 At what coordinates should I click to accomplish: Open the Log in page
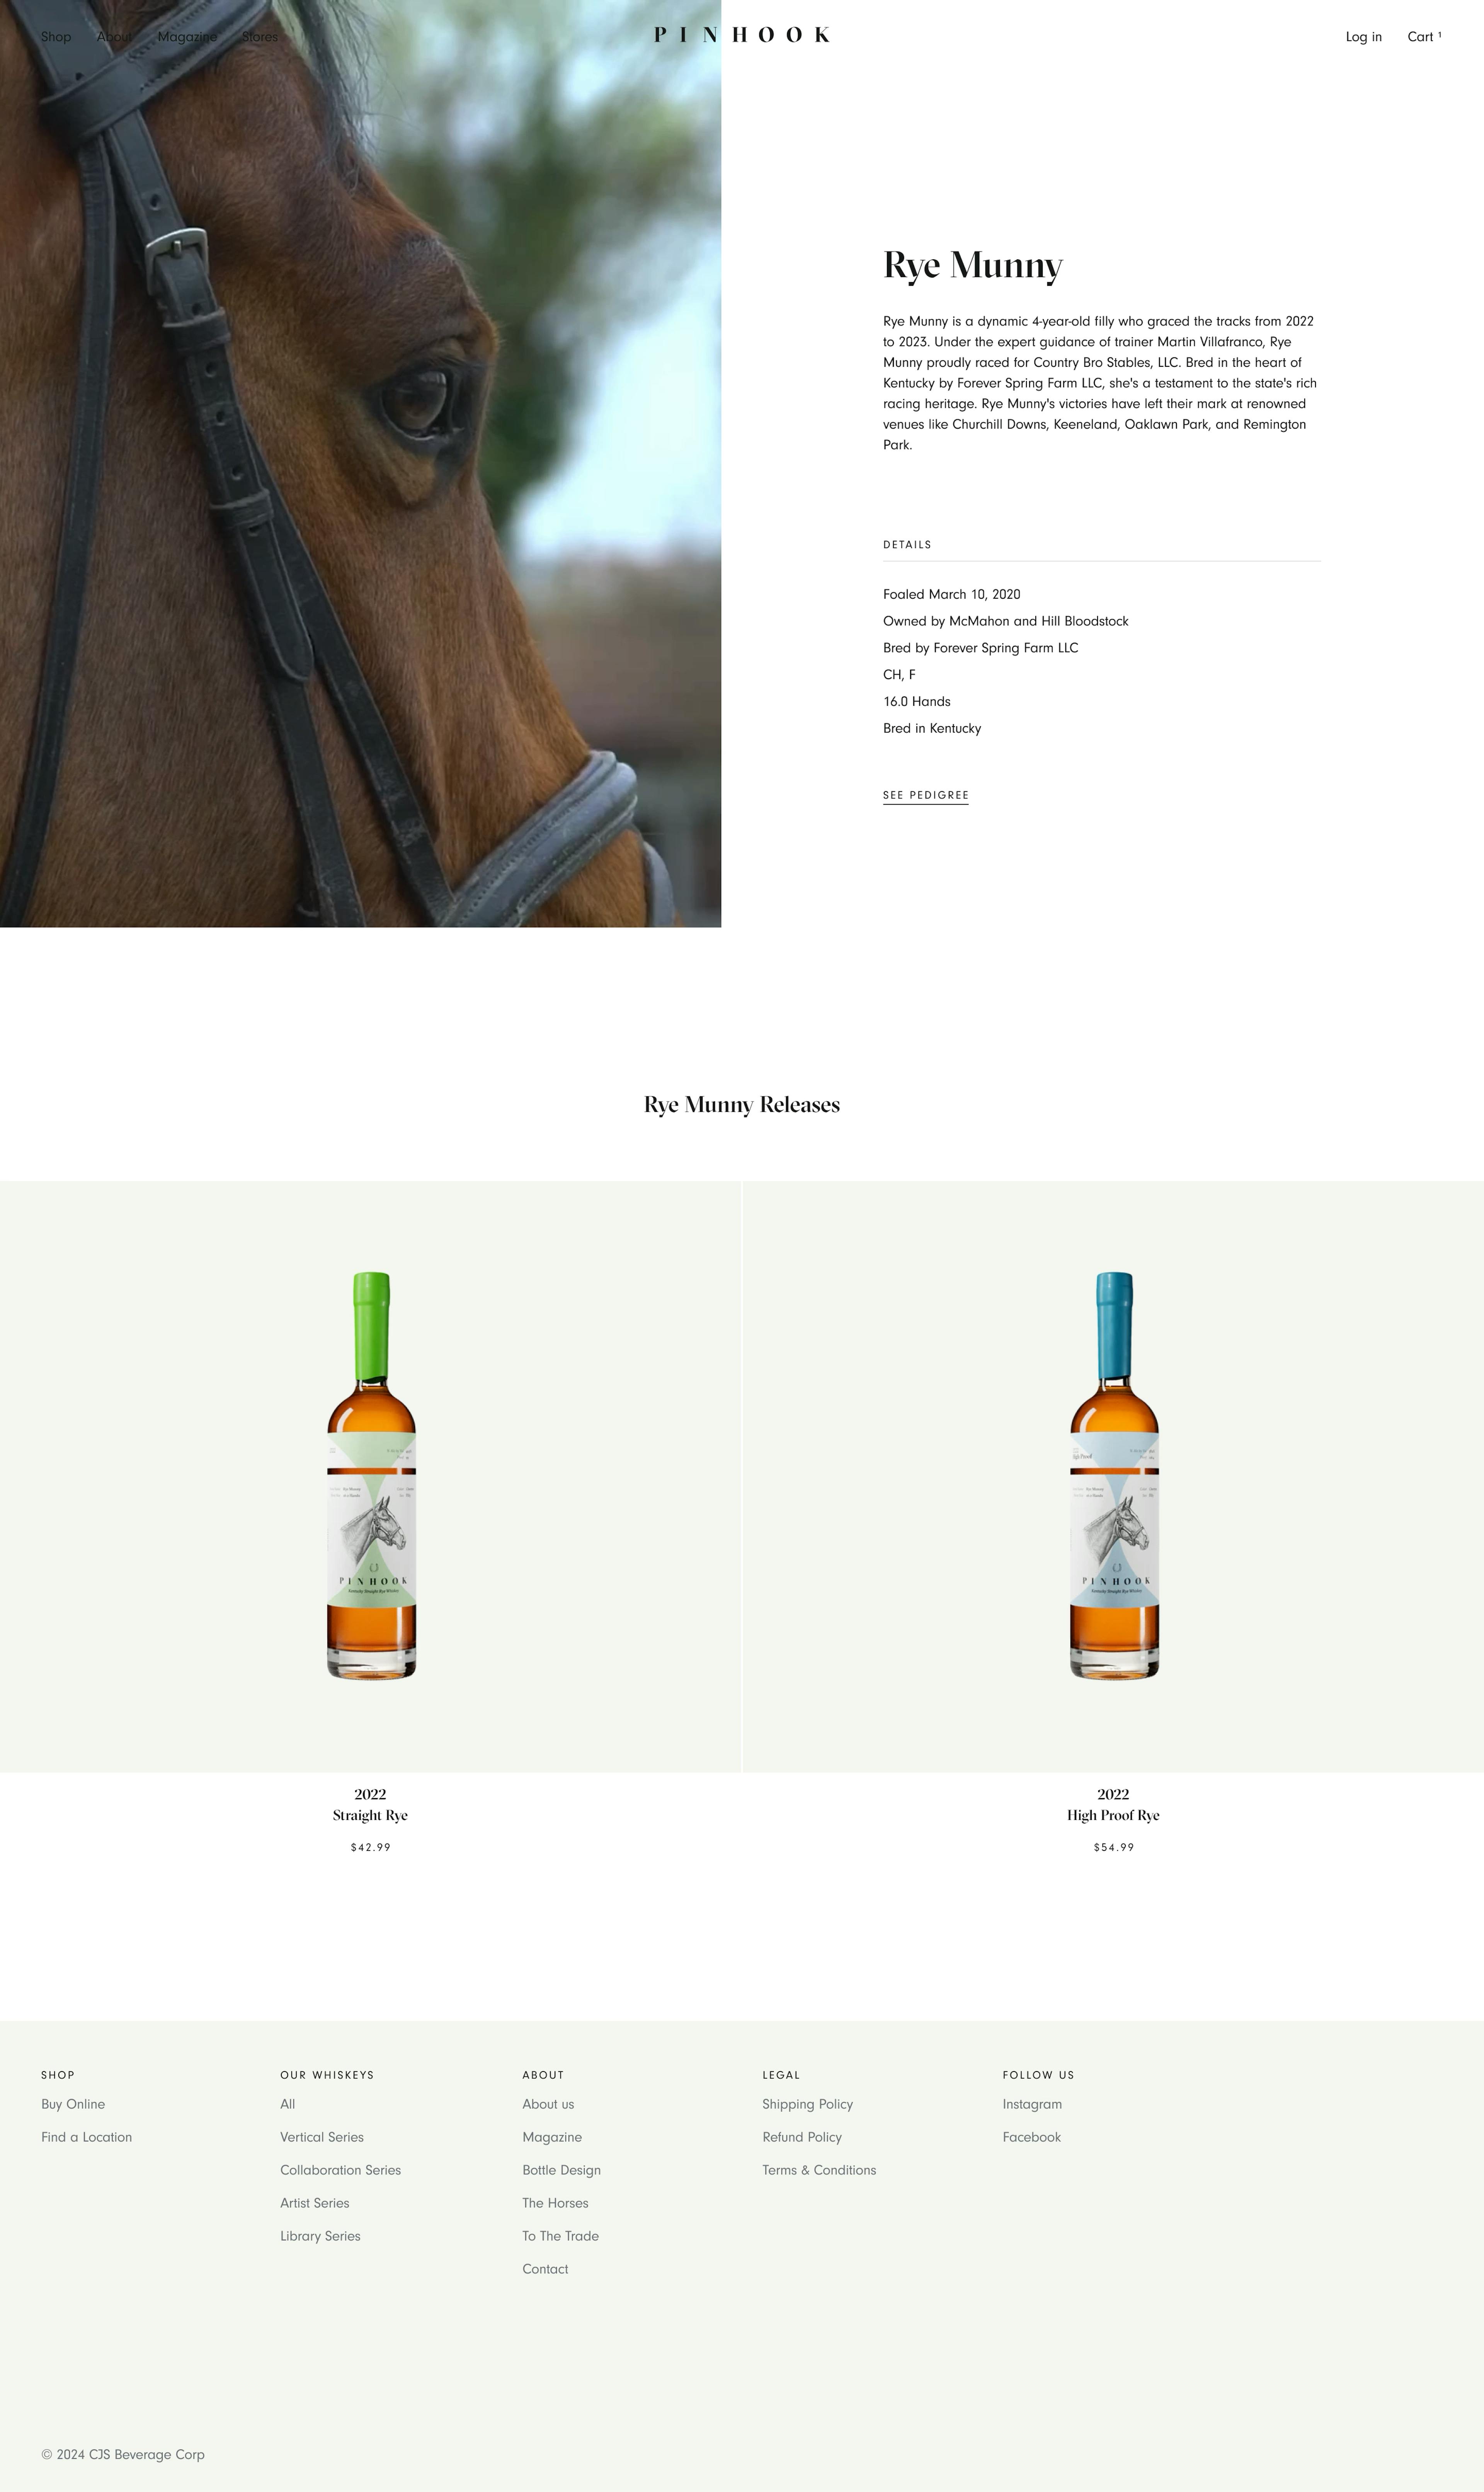1363,37
